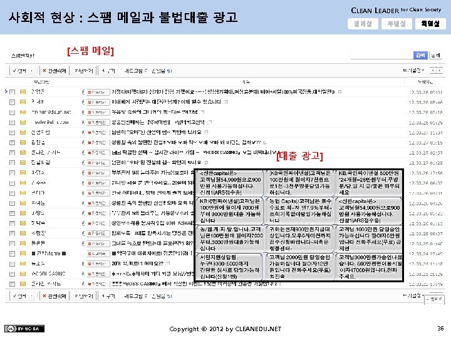The width and height of the screenshot is (451, 338).
Task: Click 맨위로 back-to-top button at bottom right
Action: pyautogui.click(x=434, y=299)
